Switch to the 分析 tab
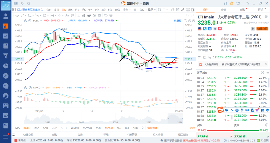The width and height of the screenshot is (270, 143). [223, 10]
